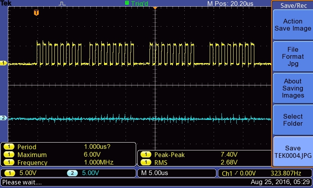Click the Peak-Peak measurement channel 1 badge
This screenshot has height=188, width=313.
[x=146, y=154]
